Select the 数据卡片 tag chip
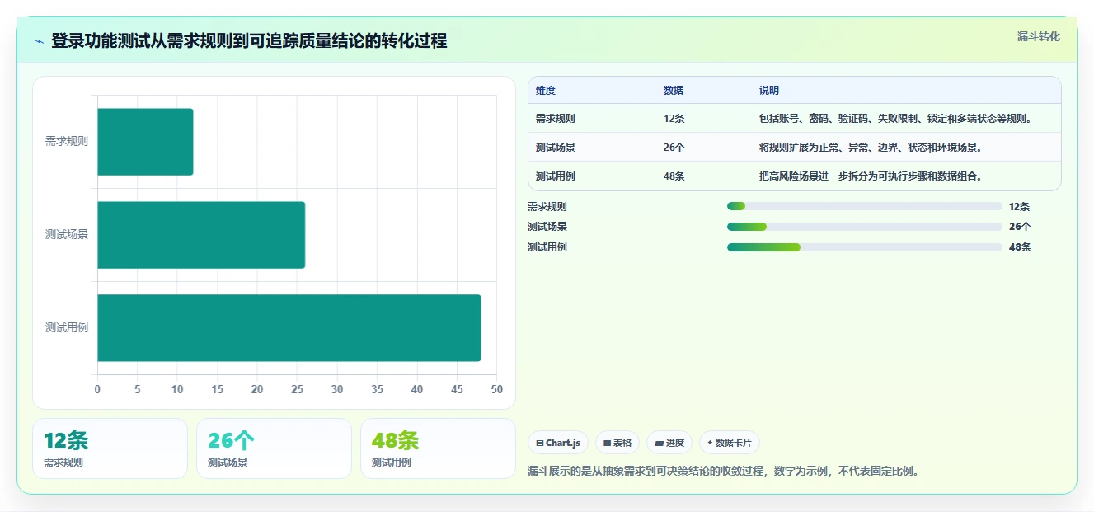This screenshot has height=512, width=1094. [x=730, y=443]
